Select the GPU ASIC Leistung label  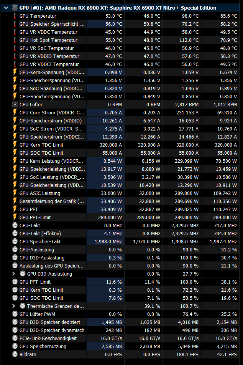pyautogui.click(x=40, y=193)
